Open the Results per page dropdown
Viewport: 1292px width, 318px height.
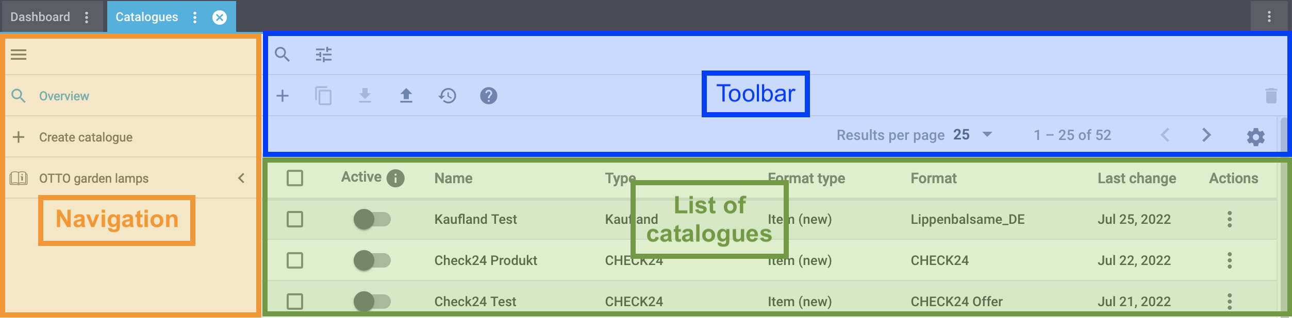click(973, 135)
